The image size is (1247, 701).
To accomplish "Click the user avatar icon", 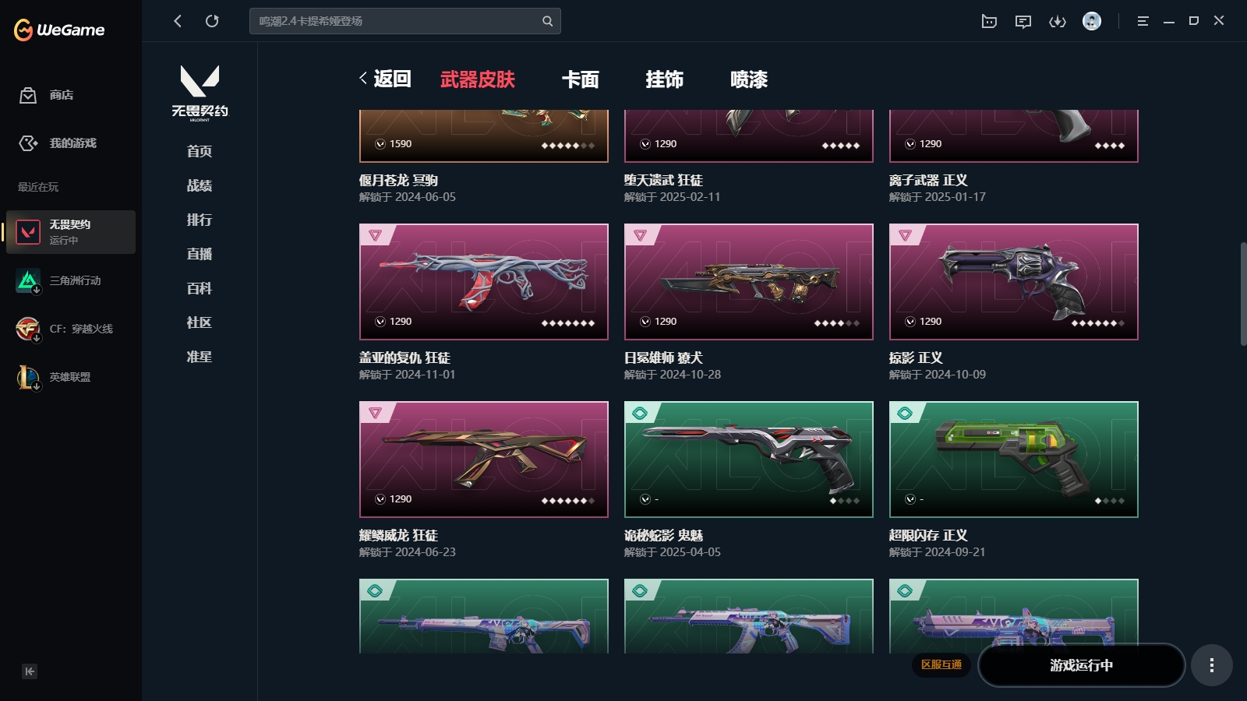I will click(x=1092, y=21).
